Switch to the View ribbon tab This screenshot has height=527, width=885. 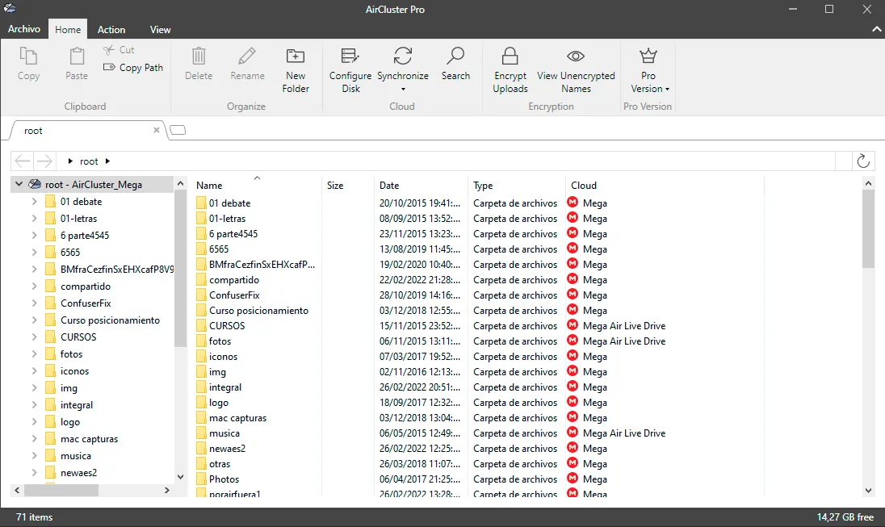pyautogui.click(x=161, y=29)
